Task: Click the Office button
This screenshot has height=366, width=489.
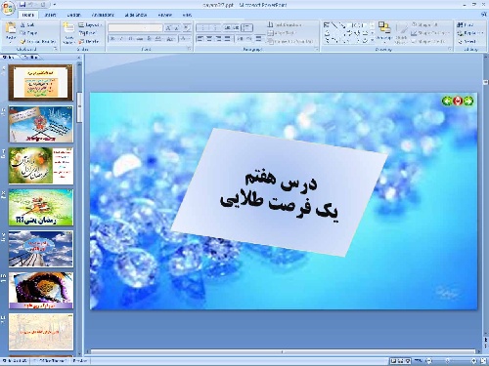Action: 8,7
